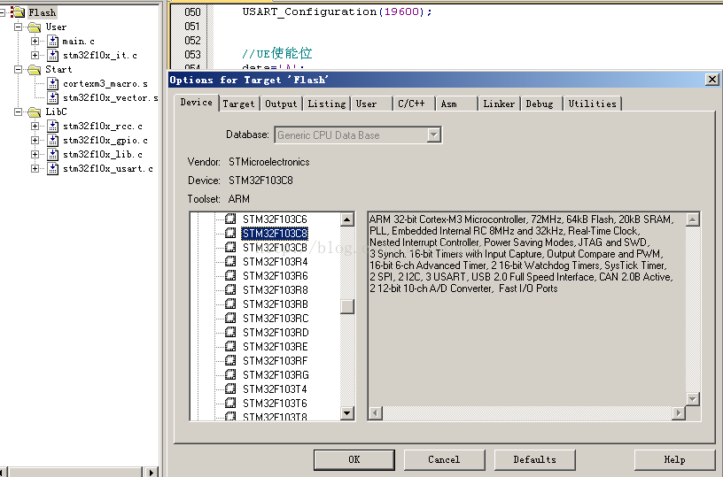
Task: Expand stm32f10x_lib.c dependencies
Action: pos(35,154)
